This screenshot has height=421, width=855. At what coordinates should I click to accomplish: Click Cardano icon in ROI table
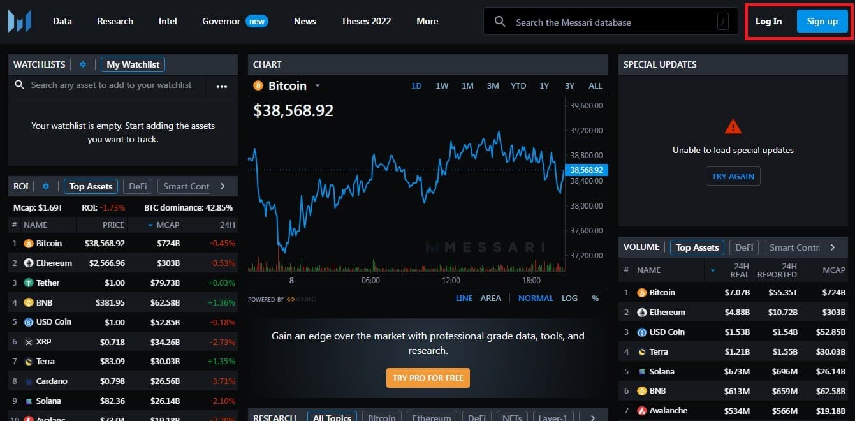pos(28,381)
